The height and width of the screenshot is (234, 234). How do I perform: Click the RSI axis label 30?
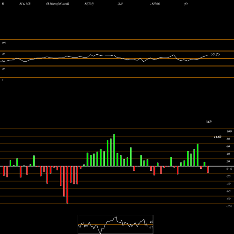(3, 69)
